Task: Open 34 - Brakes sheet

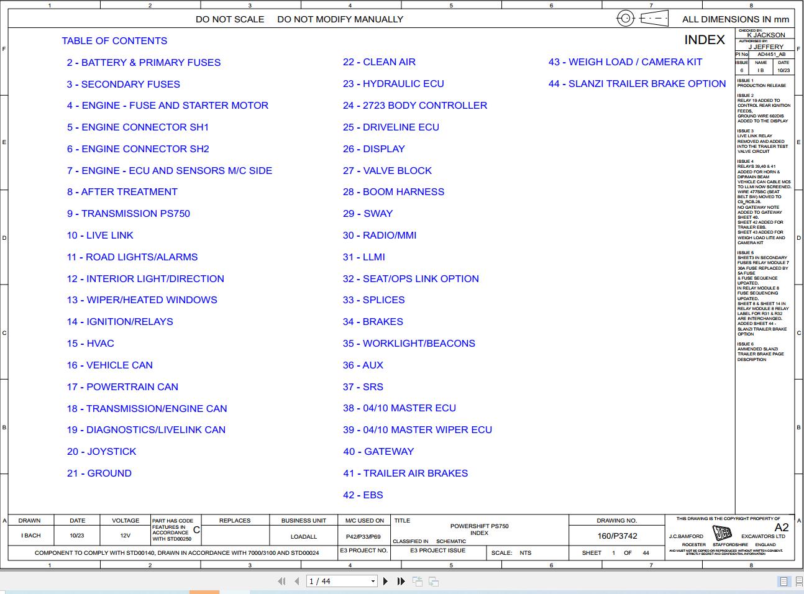Action: [x=373, y=322]
